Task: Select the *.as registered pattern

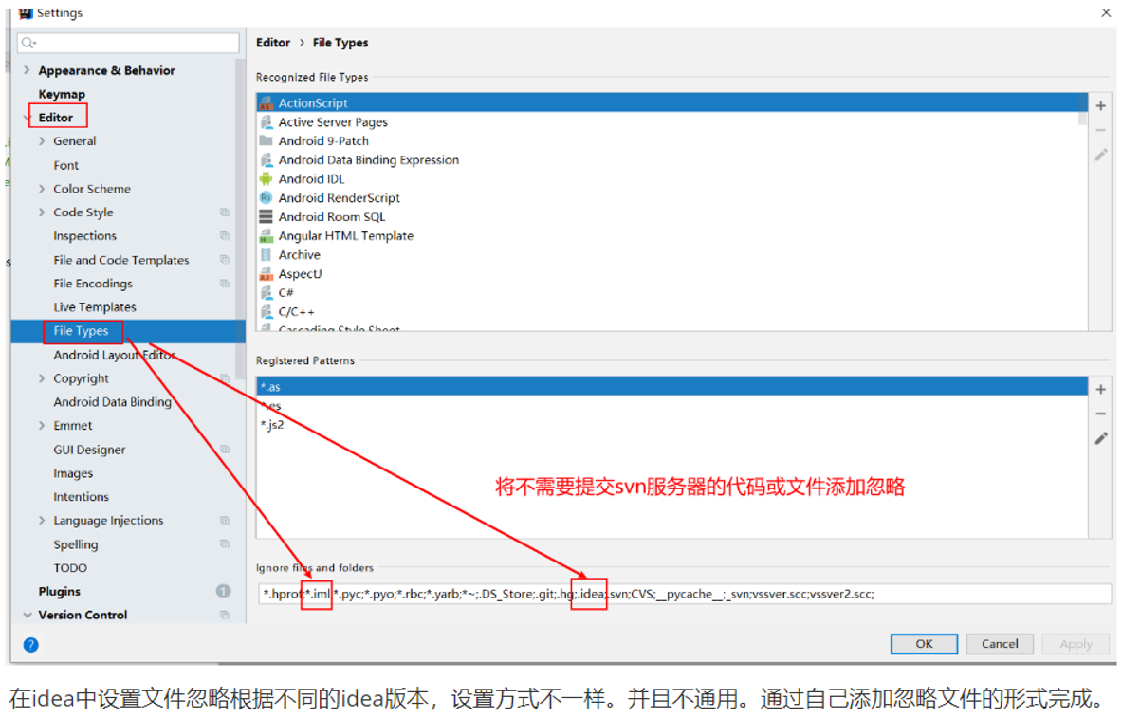Action: [671, 387]
